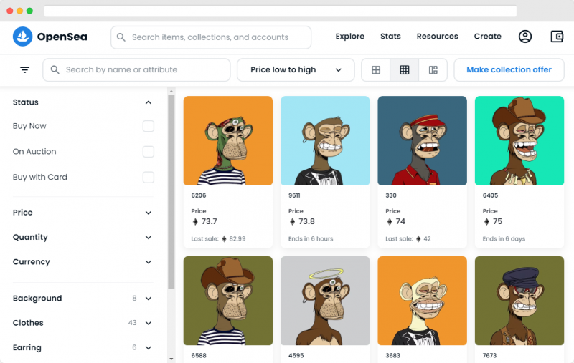
Task: Click 'Ends in 6 hours' text
Action: pos(311,239)
